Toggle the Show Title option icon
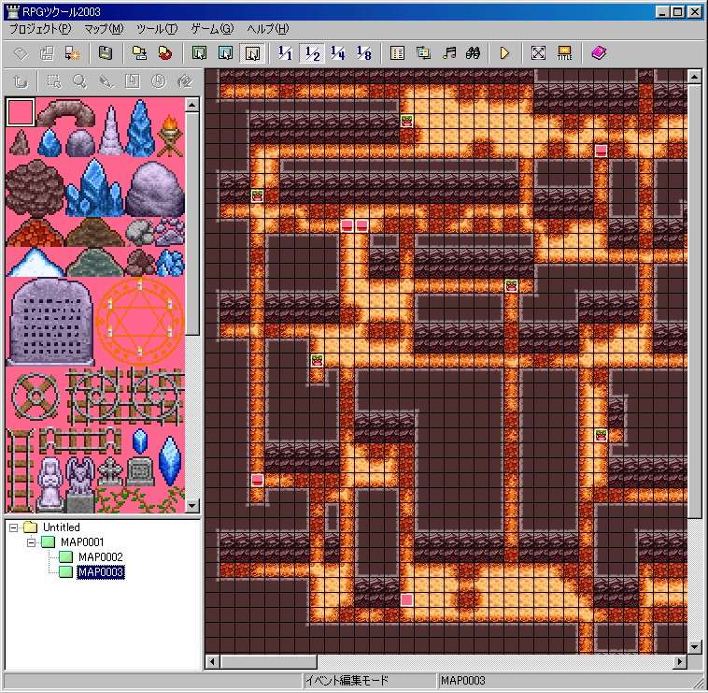The height and width of the screenshot is (693, 708). click(564, 54)
